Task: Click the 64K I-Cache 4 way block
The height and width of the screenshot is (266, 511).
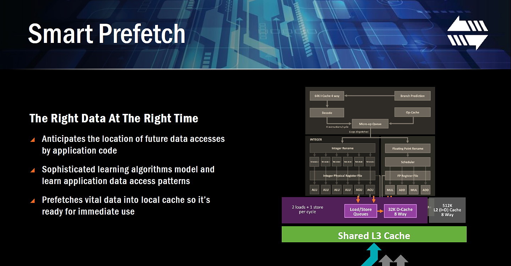Action: [x=327, y=96]
